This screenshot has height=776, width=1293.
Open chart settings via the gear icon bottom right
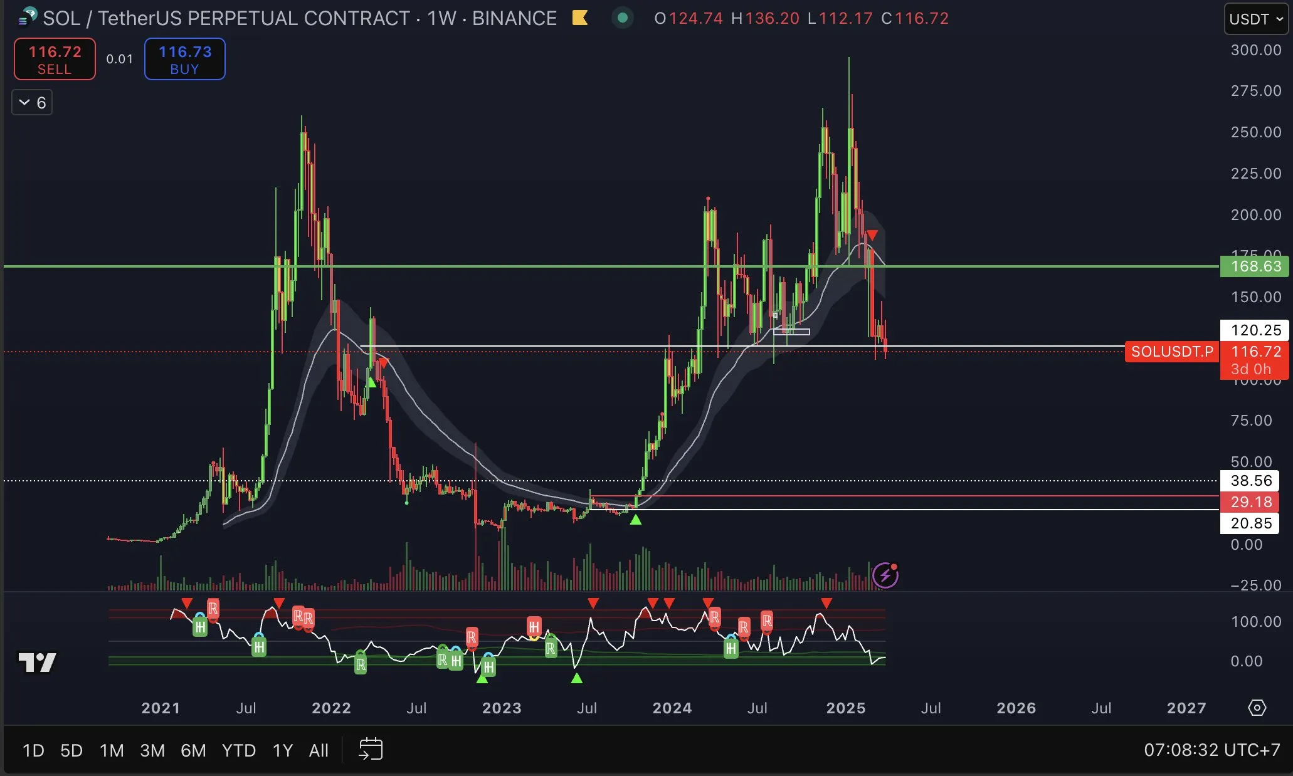tap(1258, 708)
